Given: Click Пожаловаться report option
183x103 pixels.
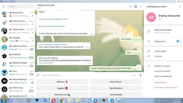Looking at the screenshot, I should coord(160,82).
